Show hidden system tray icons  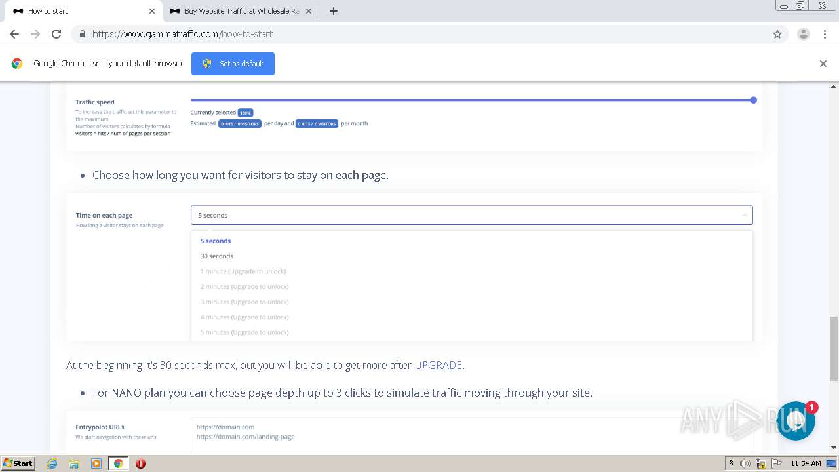pyautogui.click(x=731, y=463)
